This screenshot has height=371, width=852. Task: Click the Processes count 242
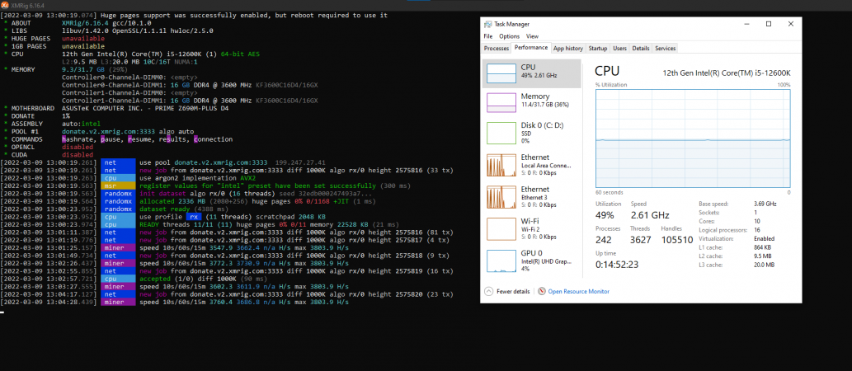coord(604,240)
